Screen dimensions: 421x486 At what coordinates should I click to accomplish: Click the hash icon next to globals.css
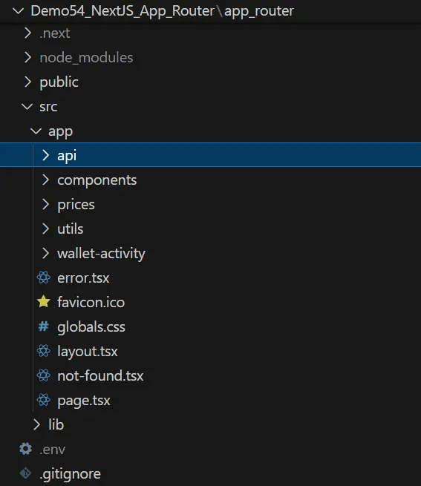(43, 326)
